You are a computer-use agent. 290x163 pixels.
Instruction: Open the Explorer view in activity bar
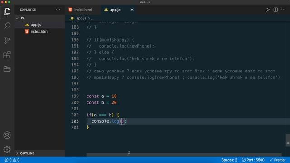(7, 12)
